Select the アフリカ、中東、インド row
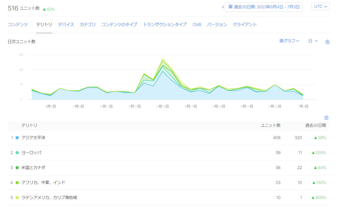346x207 pixels. (x=168, y=183)
